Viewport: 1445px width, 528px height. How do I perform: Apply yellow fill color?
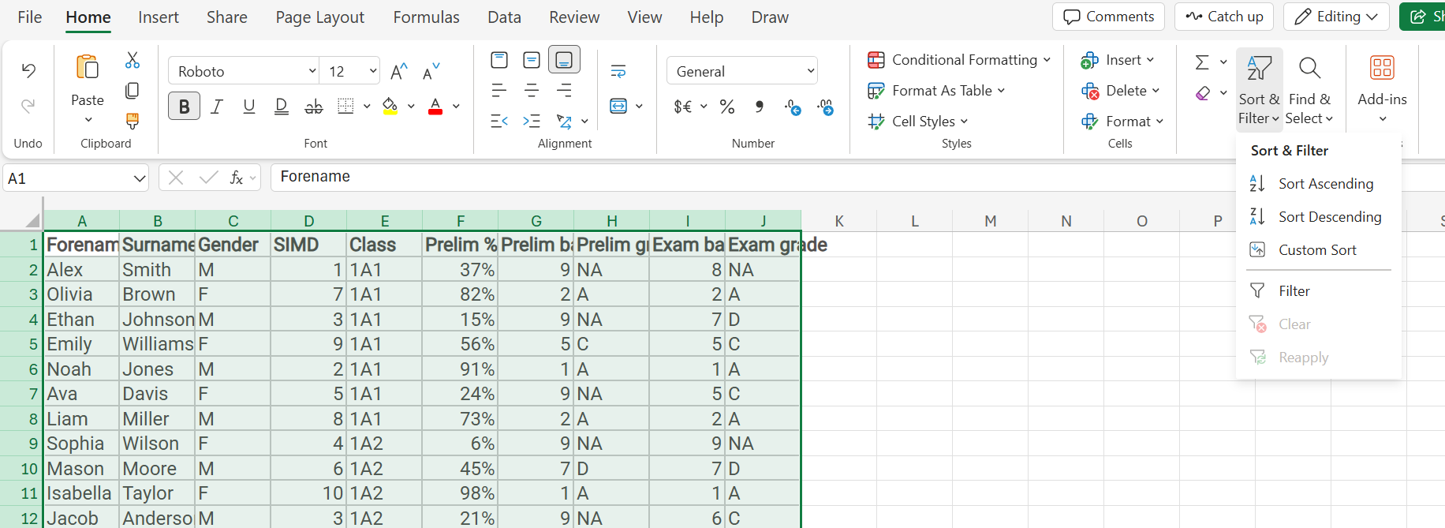coord(390,106)
